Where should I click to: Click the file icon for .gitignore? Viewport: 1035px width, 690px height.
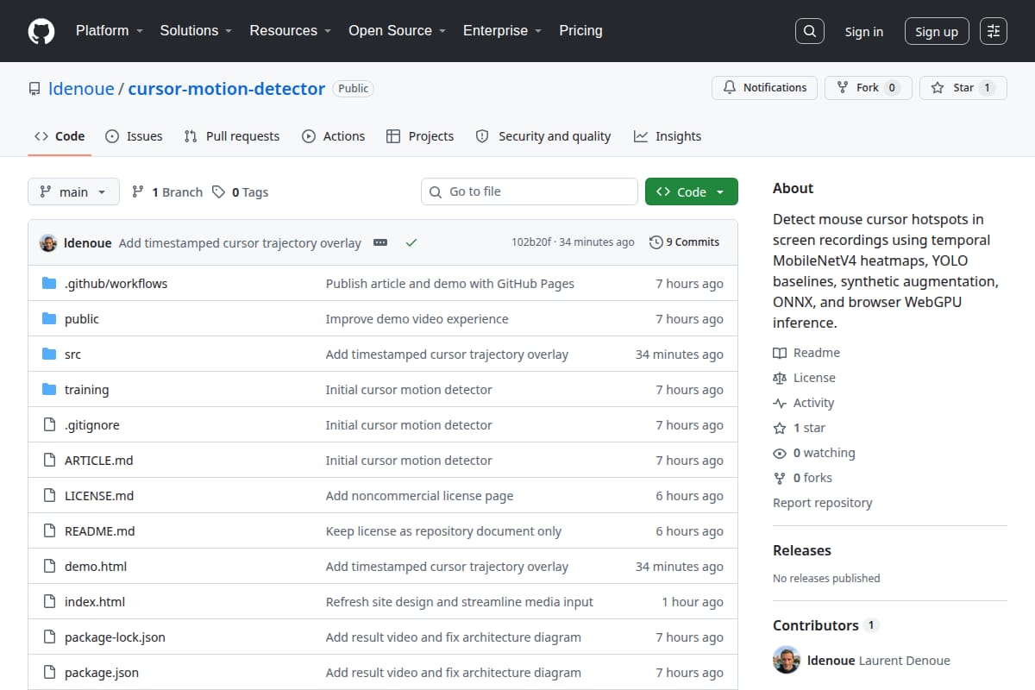pyautogui.click(x=49, y=425)
